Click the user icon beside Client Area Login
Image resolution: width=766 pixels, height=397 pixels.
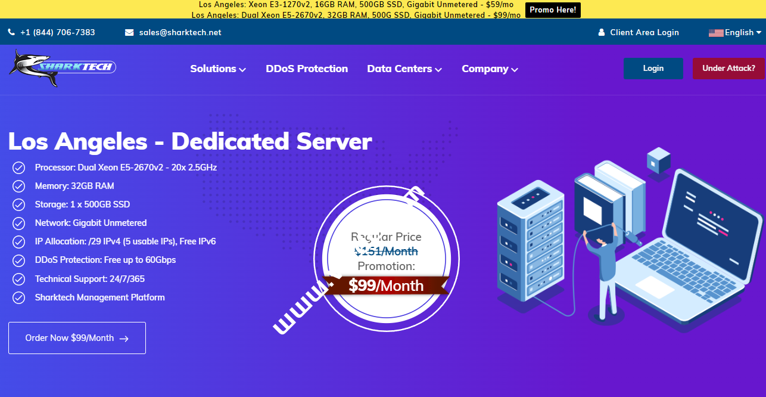coord(602,33)
